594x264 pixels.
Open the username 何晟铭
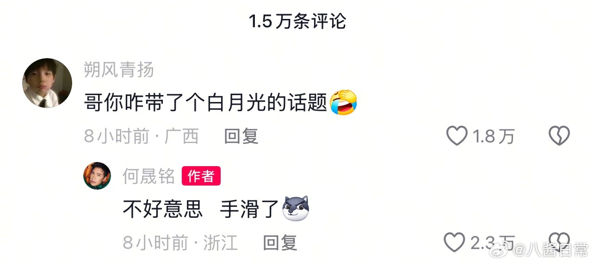[x=149, y=176]
